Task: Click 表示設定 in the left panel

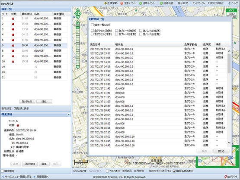Action: pyautogui.click(x=6, y=109)
